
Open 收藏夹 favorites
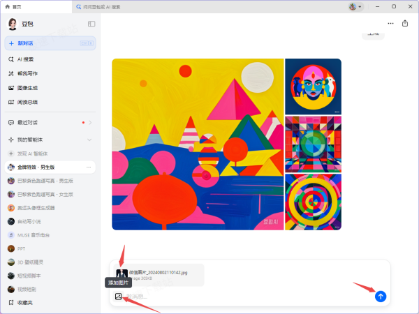[x=27, y=303]
